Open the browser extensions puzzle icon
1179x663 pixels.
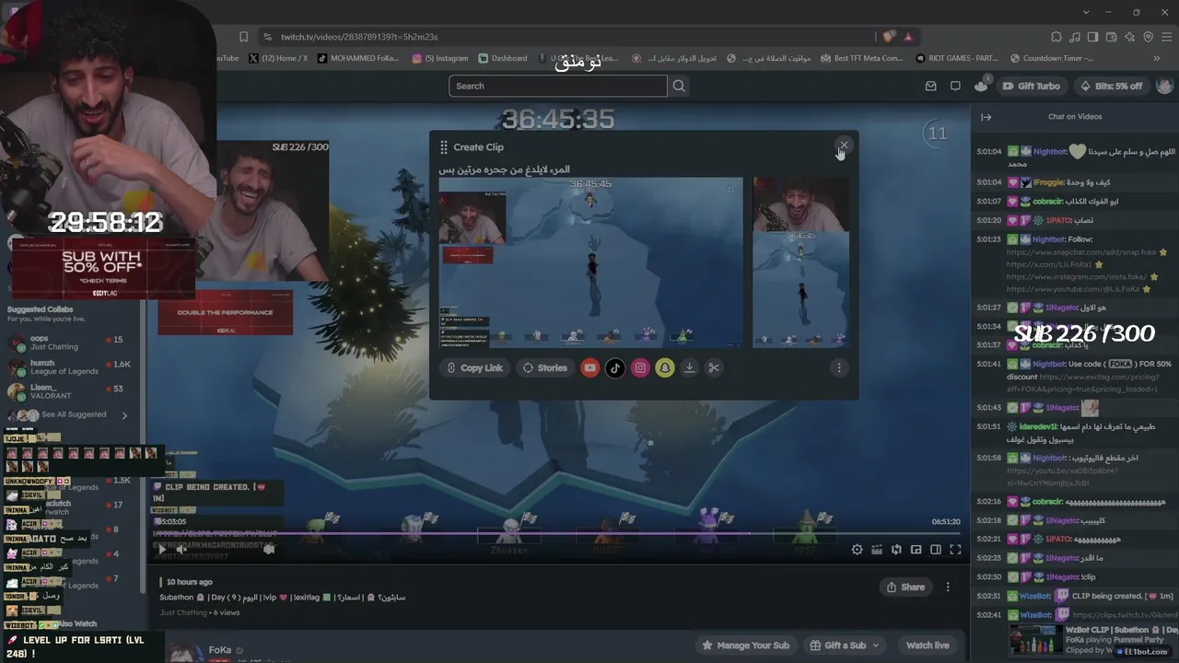pyautogui.click(x=1056, y=37)
